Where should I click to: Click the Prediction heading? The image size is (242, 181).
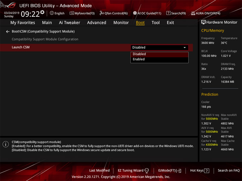tap(210, 94)
